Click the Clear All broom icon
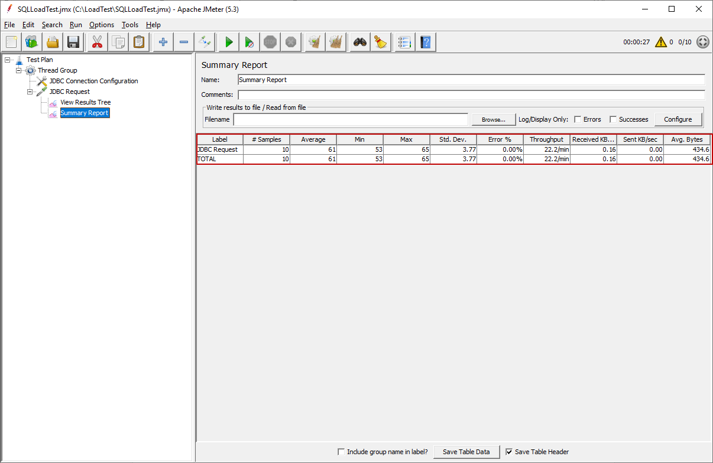This screenshot has height=463, width=713. pos(336,42)
